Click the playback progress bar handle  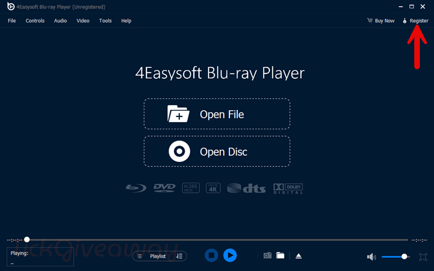point(27,240)
